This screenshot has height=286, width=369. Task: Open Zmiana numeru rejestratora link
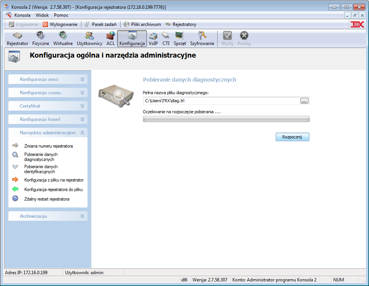[x=48, y=146]
